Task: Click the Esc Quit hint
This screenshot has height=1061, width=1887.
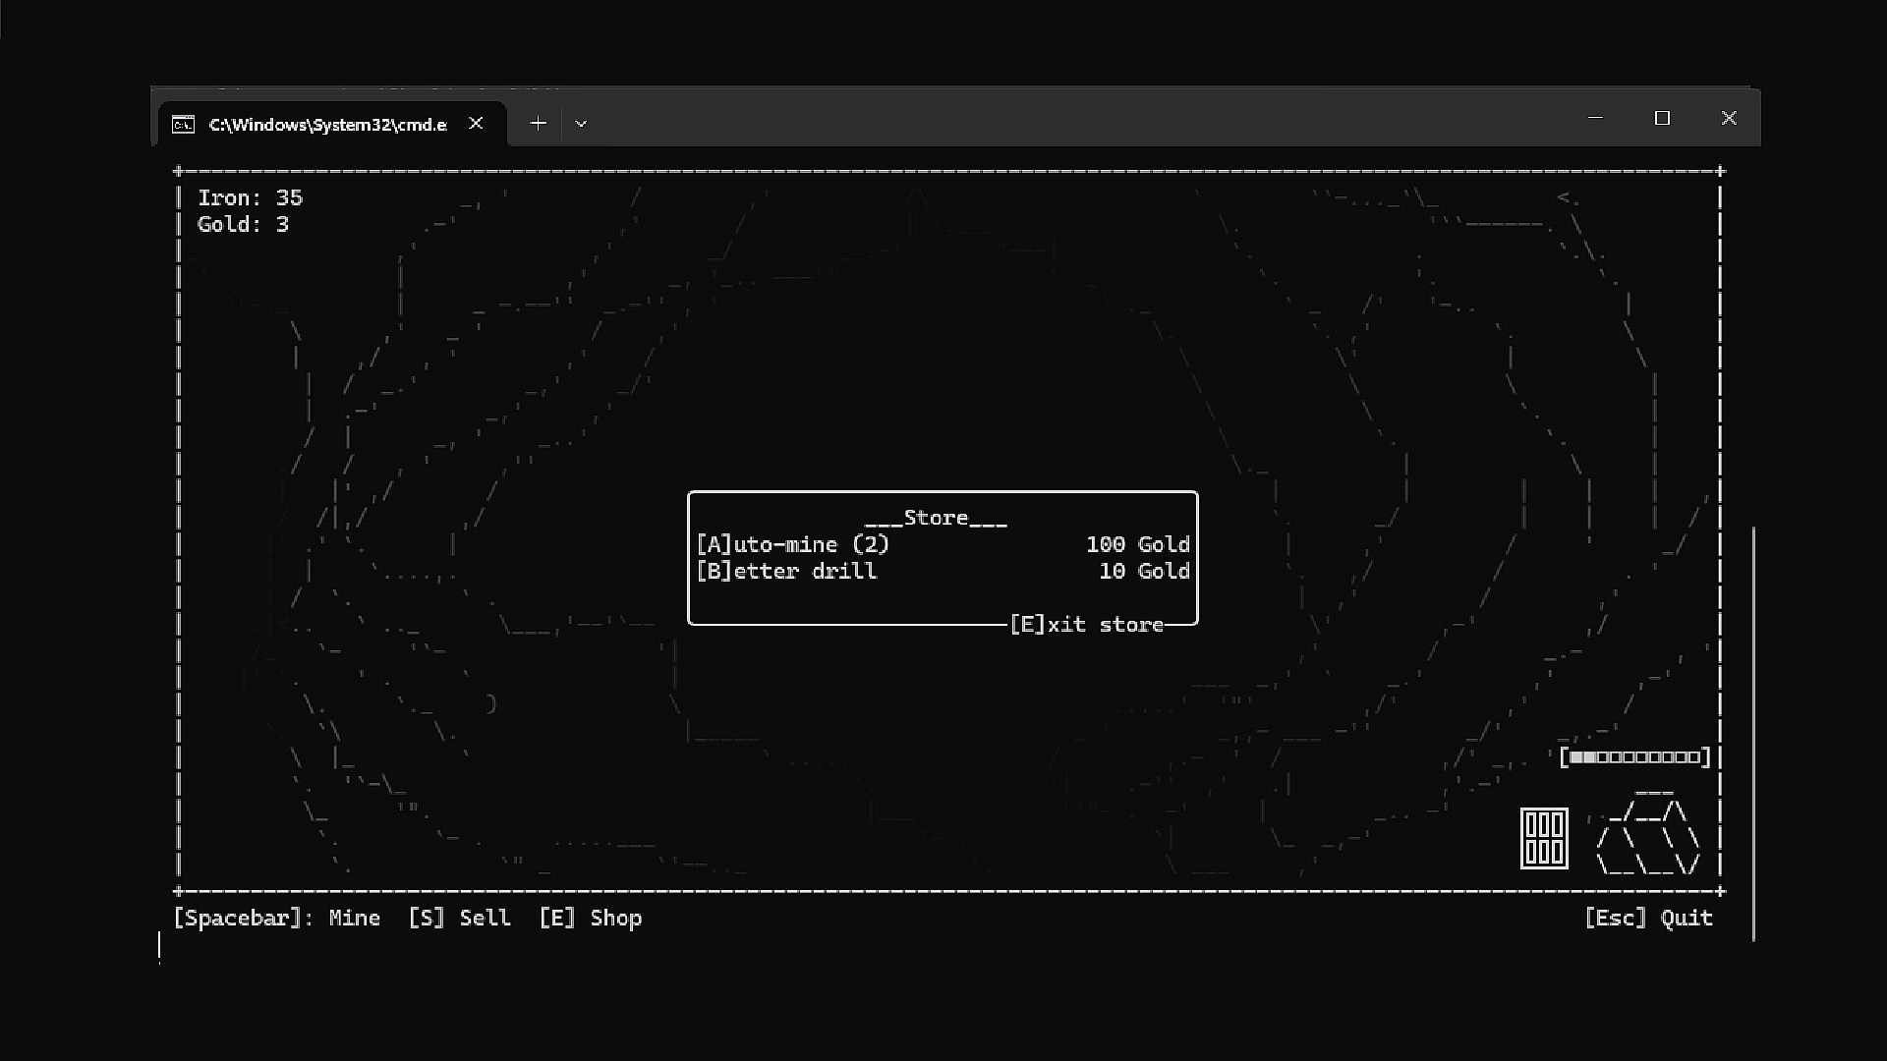Action: tap(1648, 918)
